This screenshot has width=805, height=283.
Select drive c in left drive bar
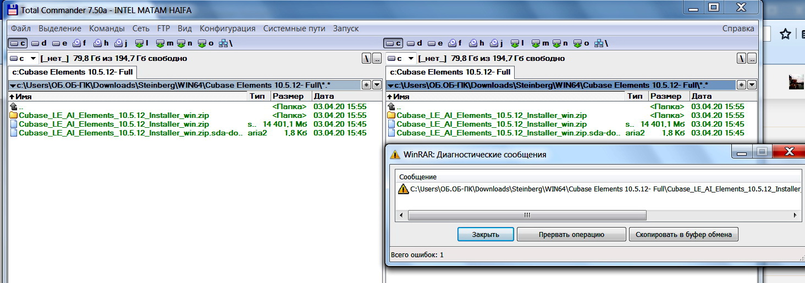18,43
